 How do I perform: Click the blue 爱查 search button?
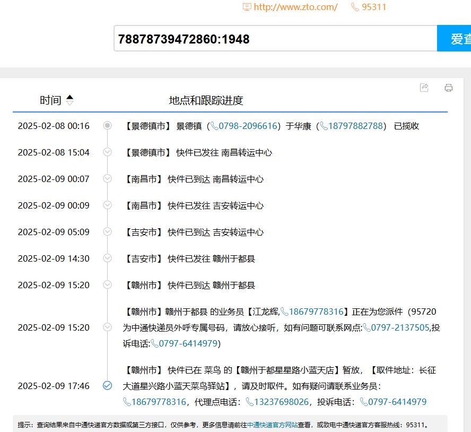454,39
